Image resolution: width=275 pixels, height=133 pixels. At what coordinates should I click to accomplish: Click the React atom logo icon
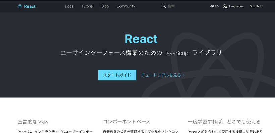[20, 6]
